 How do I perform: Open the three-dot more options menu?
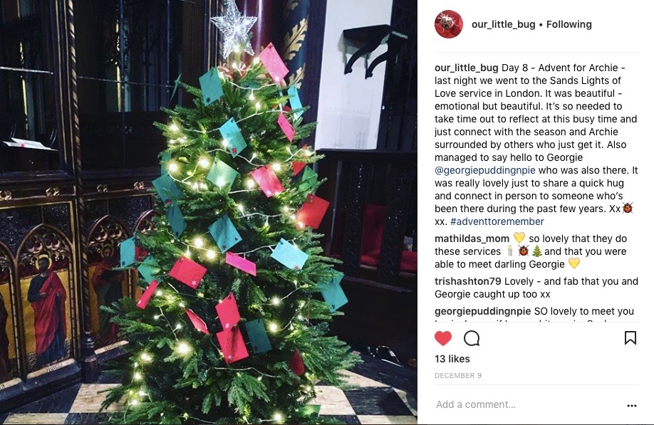(x=632, y=405)
